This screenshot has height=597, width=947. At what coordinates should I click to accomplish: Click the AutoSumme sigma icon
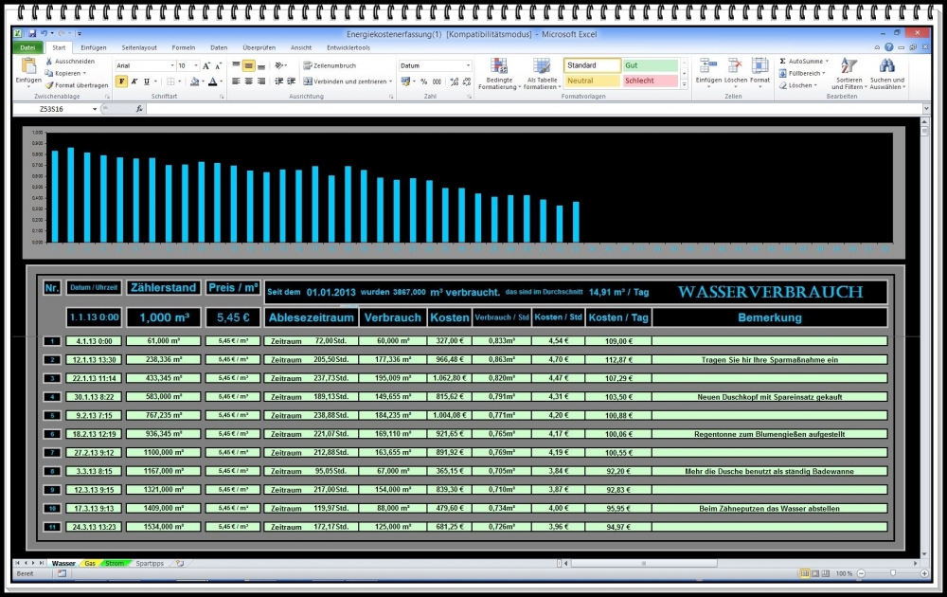pyautogui.click(x=783, y=61)
